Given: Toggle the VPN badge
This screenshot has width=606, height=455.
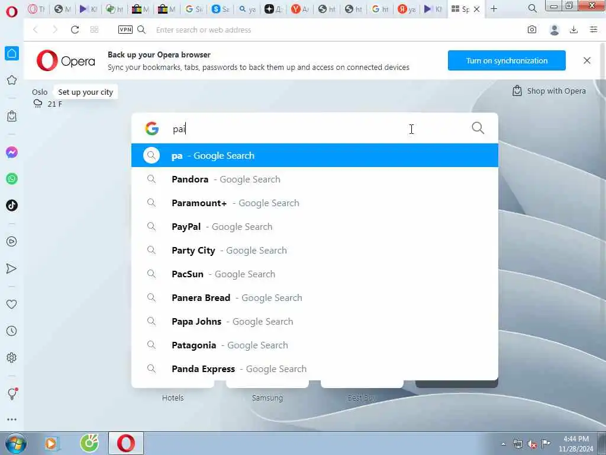Looking at the screenshot, I should [125, 30].
